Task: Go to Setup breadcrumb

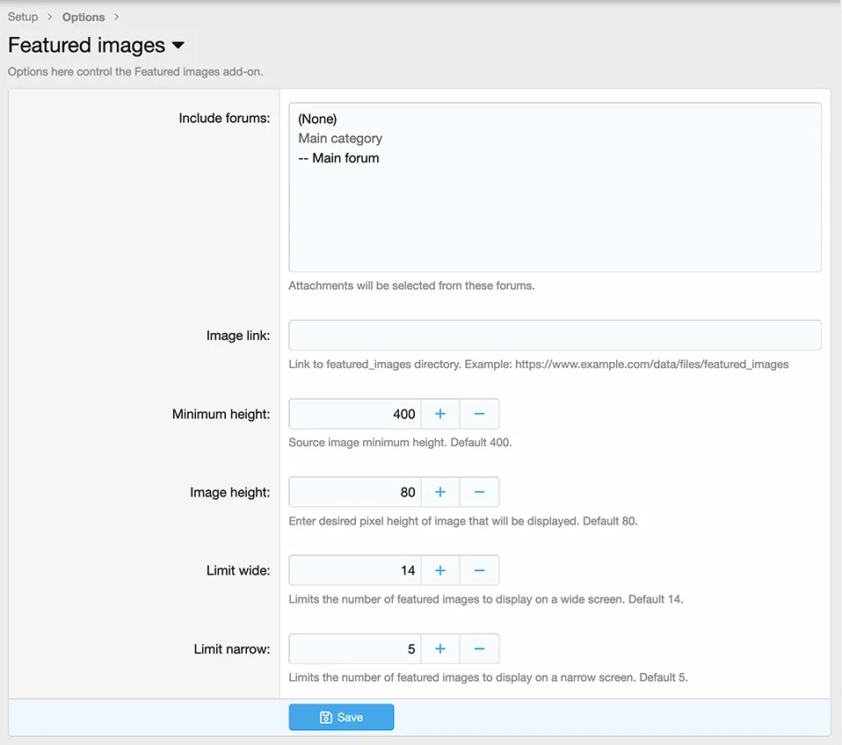Action: [x=23, y=17]
